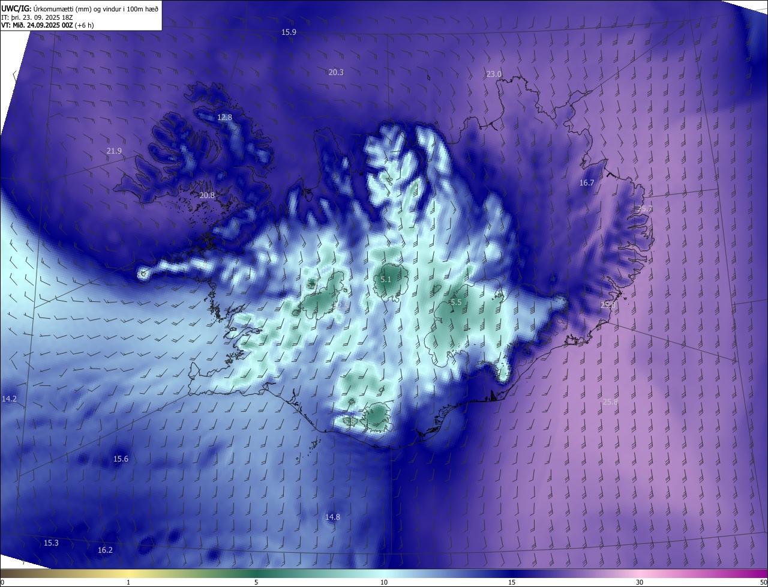
Task: Select the 14.8 value label
Action: tap(332, 517)
